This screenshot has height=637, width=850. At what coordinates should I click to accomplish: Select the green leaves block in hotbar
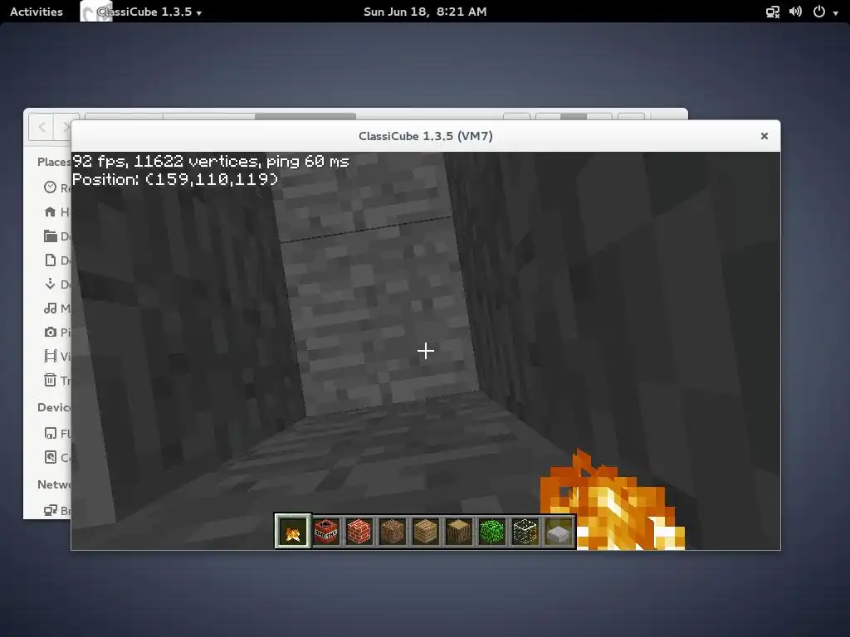[492, 532]
